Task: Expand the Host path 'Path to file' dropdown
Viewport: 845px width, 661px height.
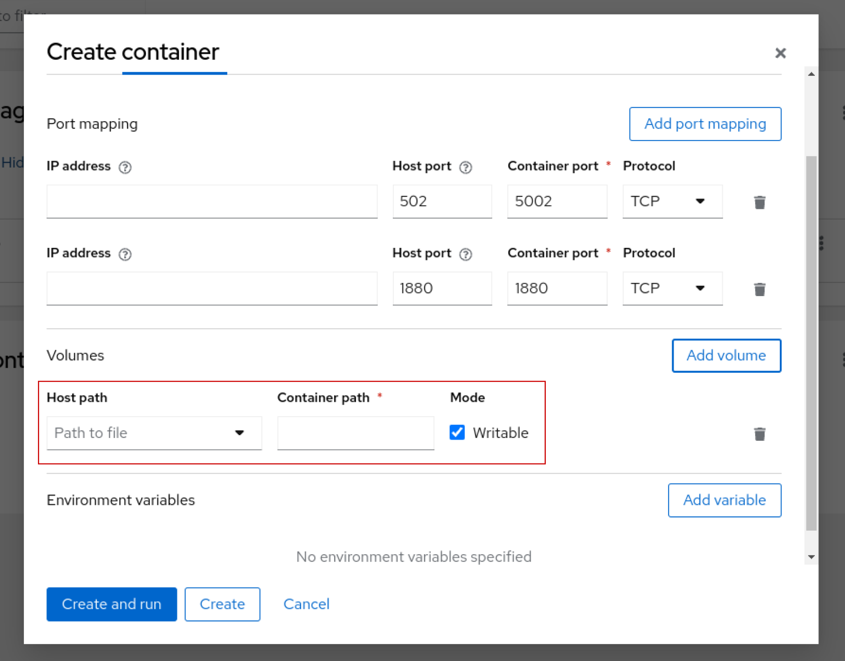Action: 154,433
